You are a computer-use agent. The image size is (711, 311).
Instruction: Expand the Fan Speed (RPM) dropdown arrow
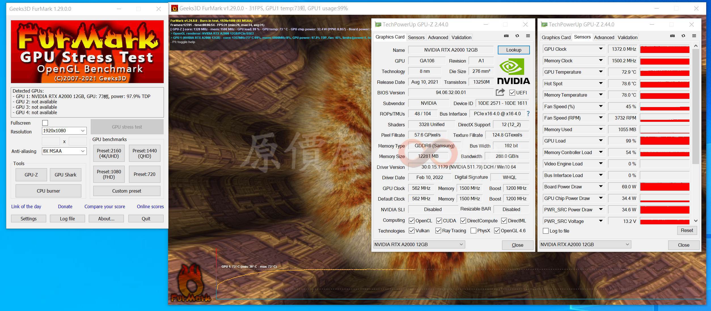coord(600,118)
